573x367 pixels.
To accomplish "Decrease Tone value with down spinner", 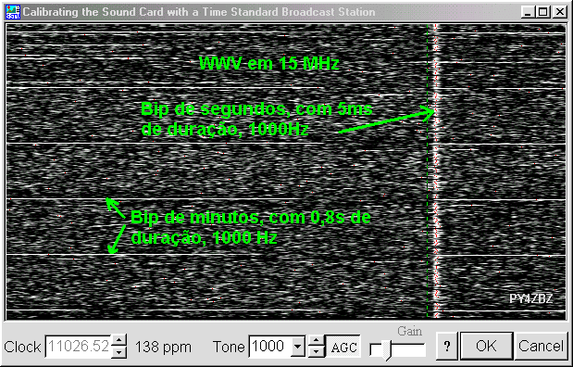I will coord(317,352).
